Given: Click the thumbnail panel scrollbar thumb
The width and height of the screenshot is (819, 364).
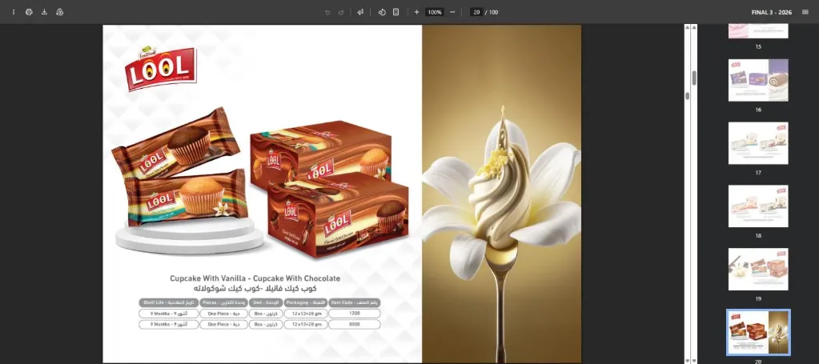Looking at the screenshot, I should tap(694, 78).
